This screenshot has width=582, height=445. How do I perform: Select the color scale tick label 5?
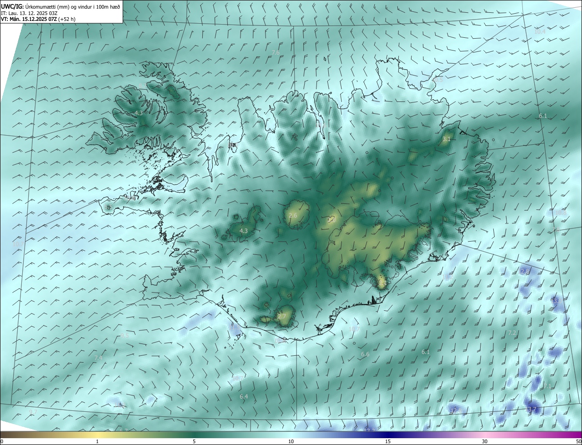[x=194, y=441]
